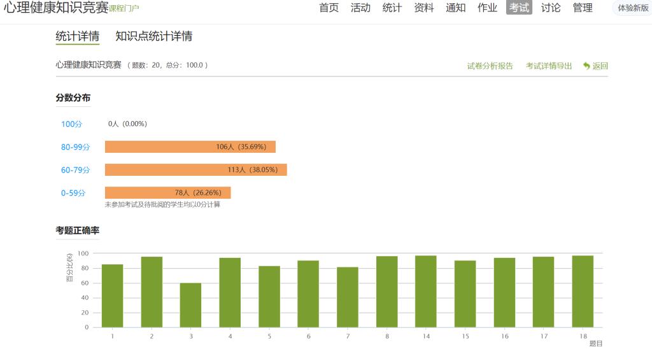Click the 返回 back arrow icon
652x349 pixels.
coord(586,66)
